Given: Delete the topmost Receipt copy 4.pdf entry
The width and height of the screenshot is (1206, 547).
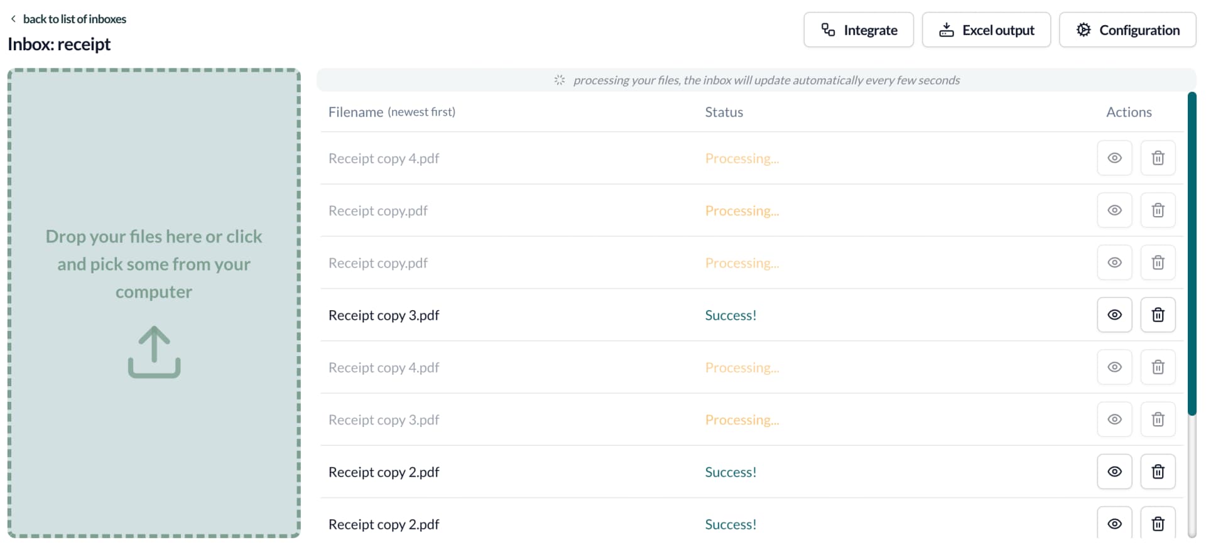Looking at the screenshot, I should pos(1158,158).
